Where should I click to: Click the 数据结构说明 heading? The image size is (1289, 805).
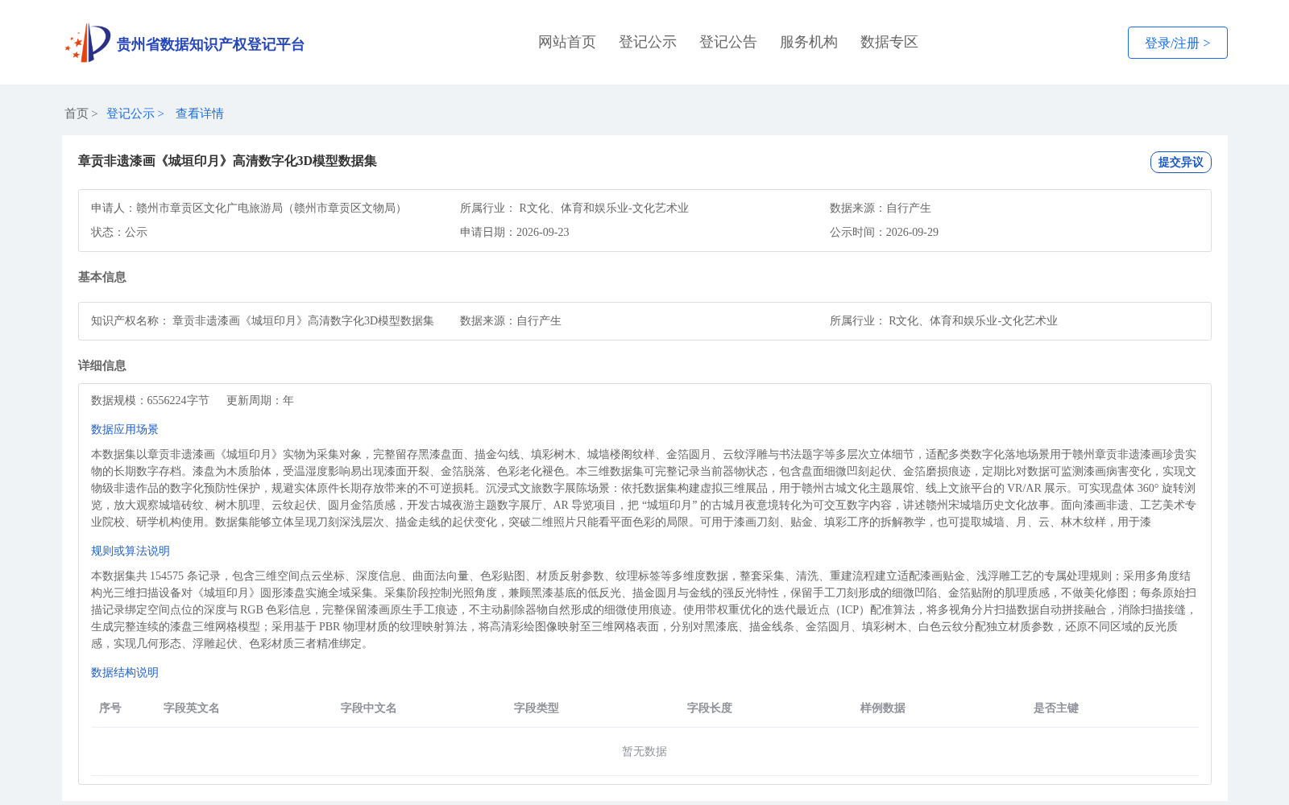point(125,672)
